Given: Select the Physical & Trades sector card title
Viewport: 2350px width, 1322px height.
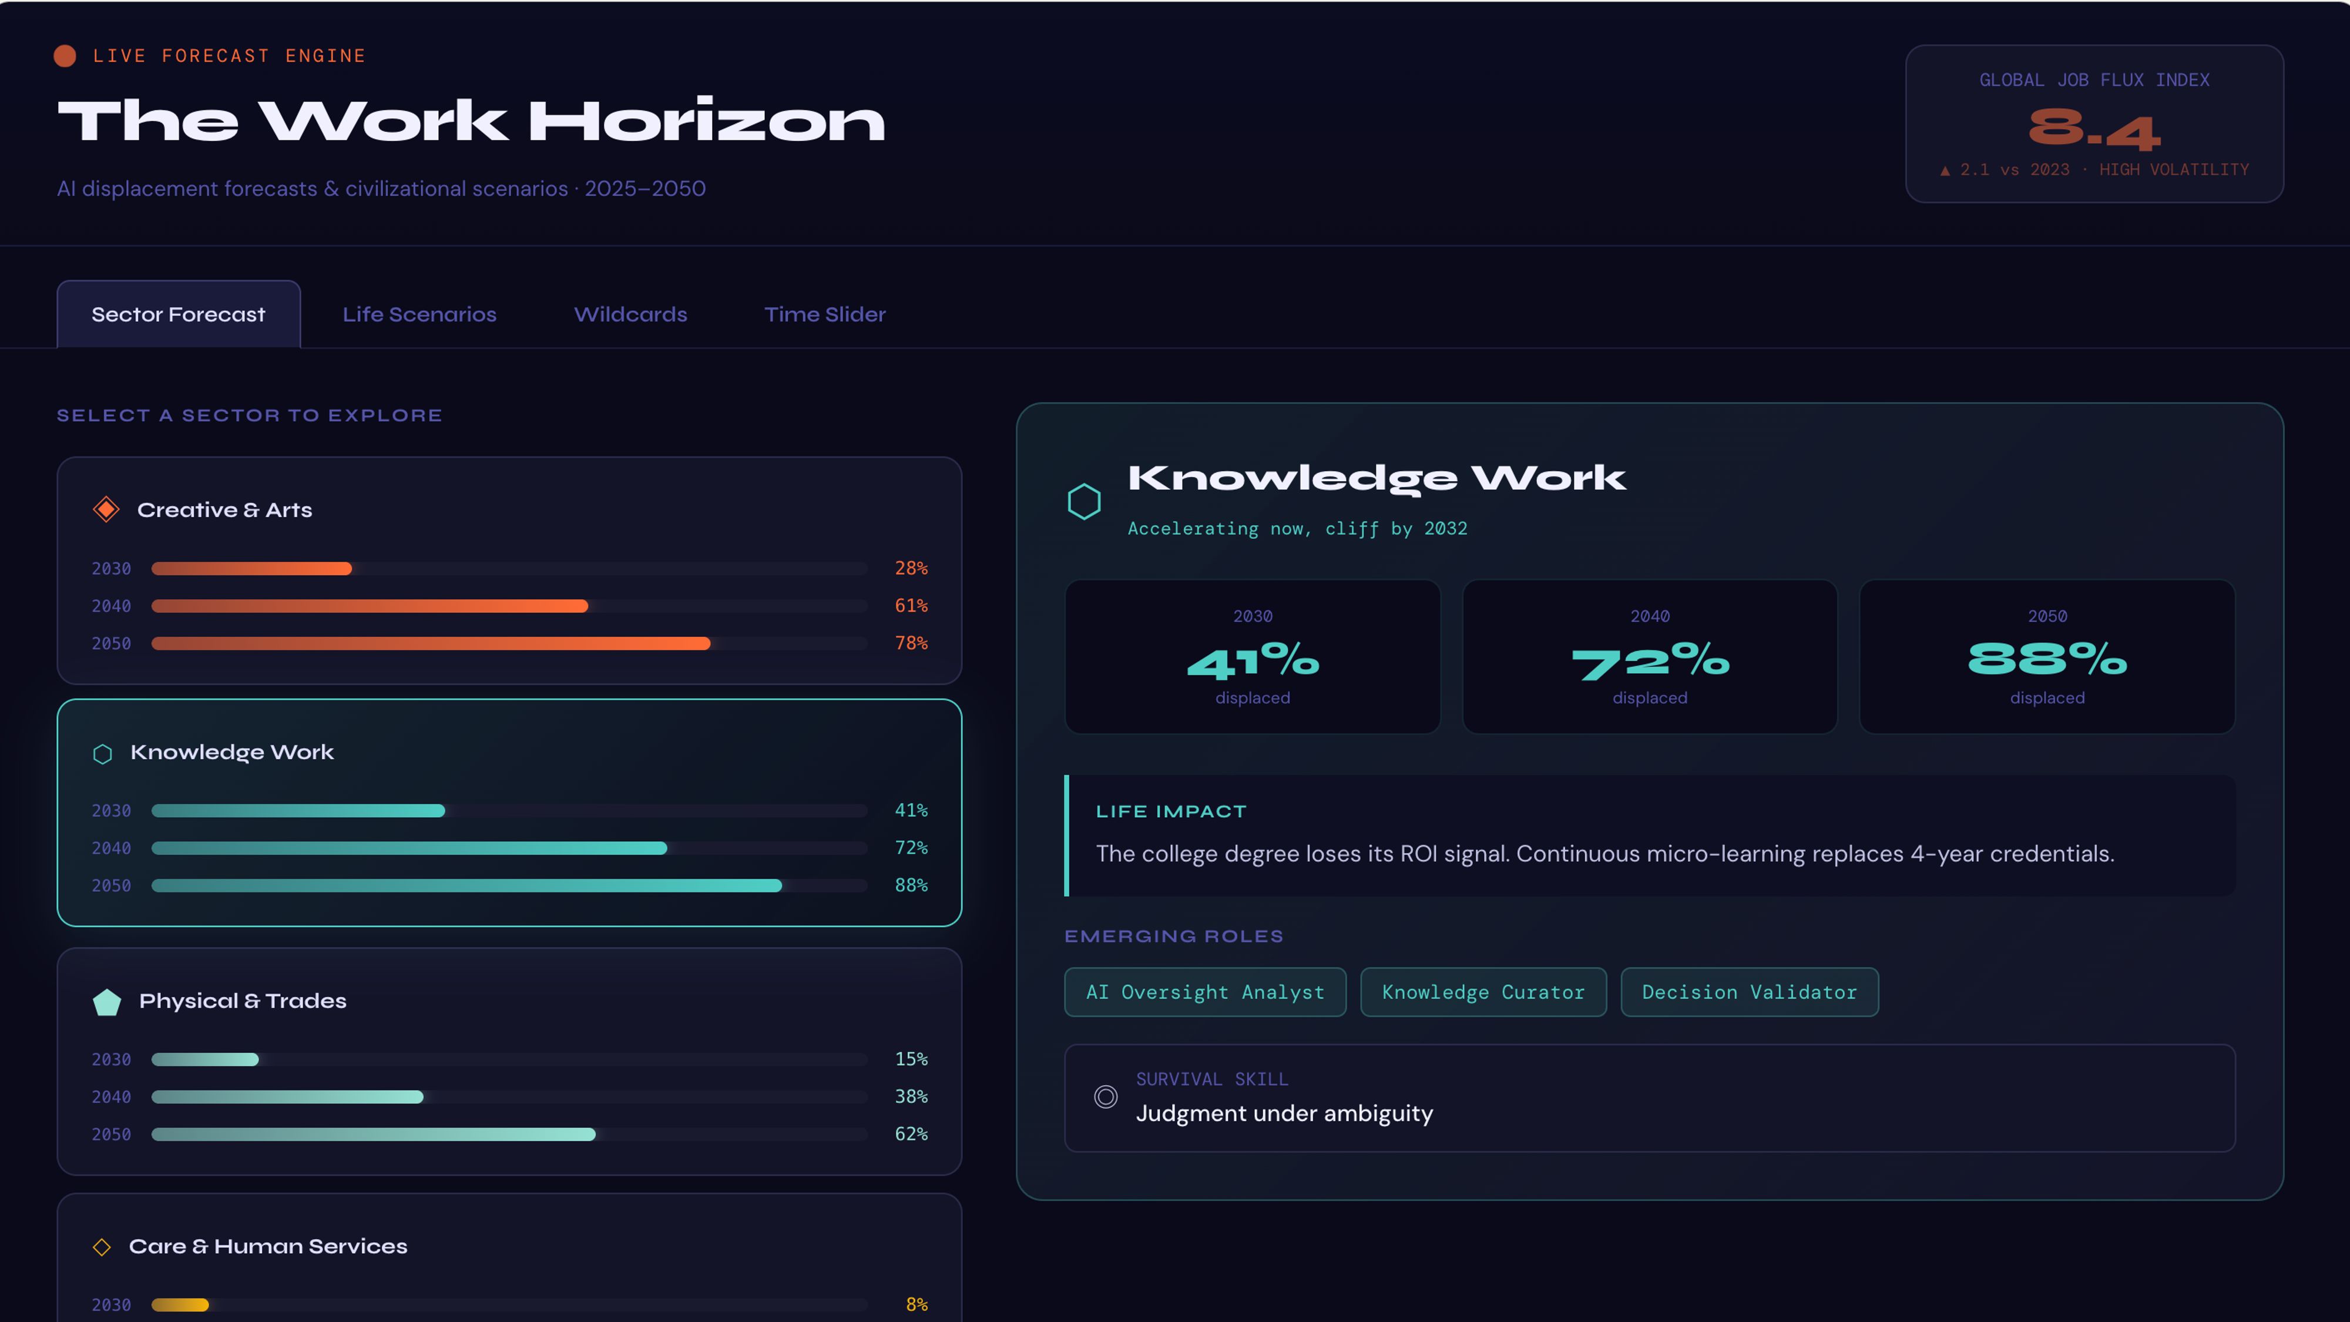Looking at the screenshot, I should (x=243, y=1001).
